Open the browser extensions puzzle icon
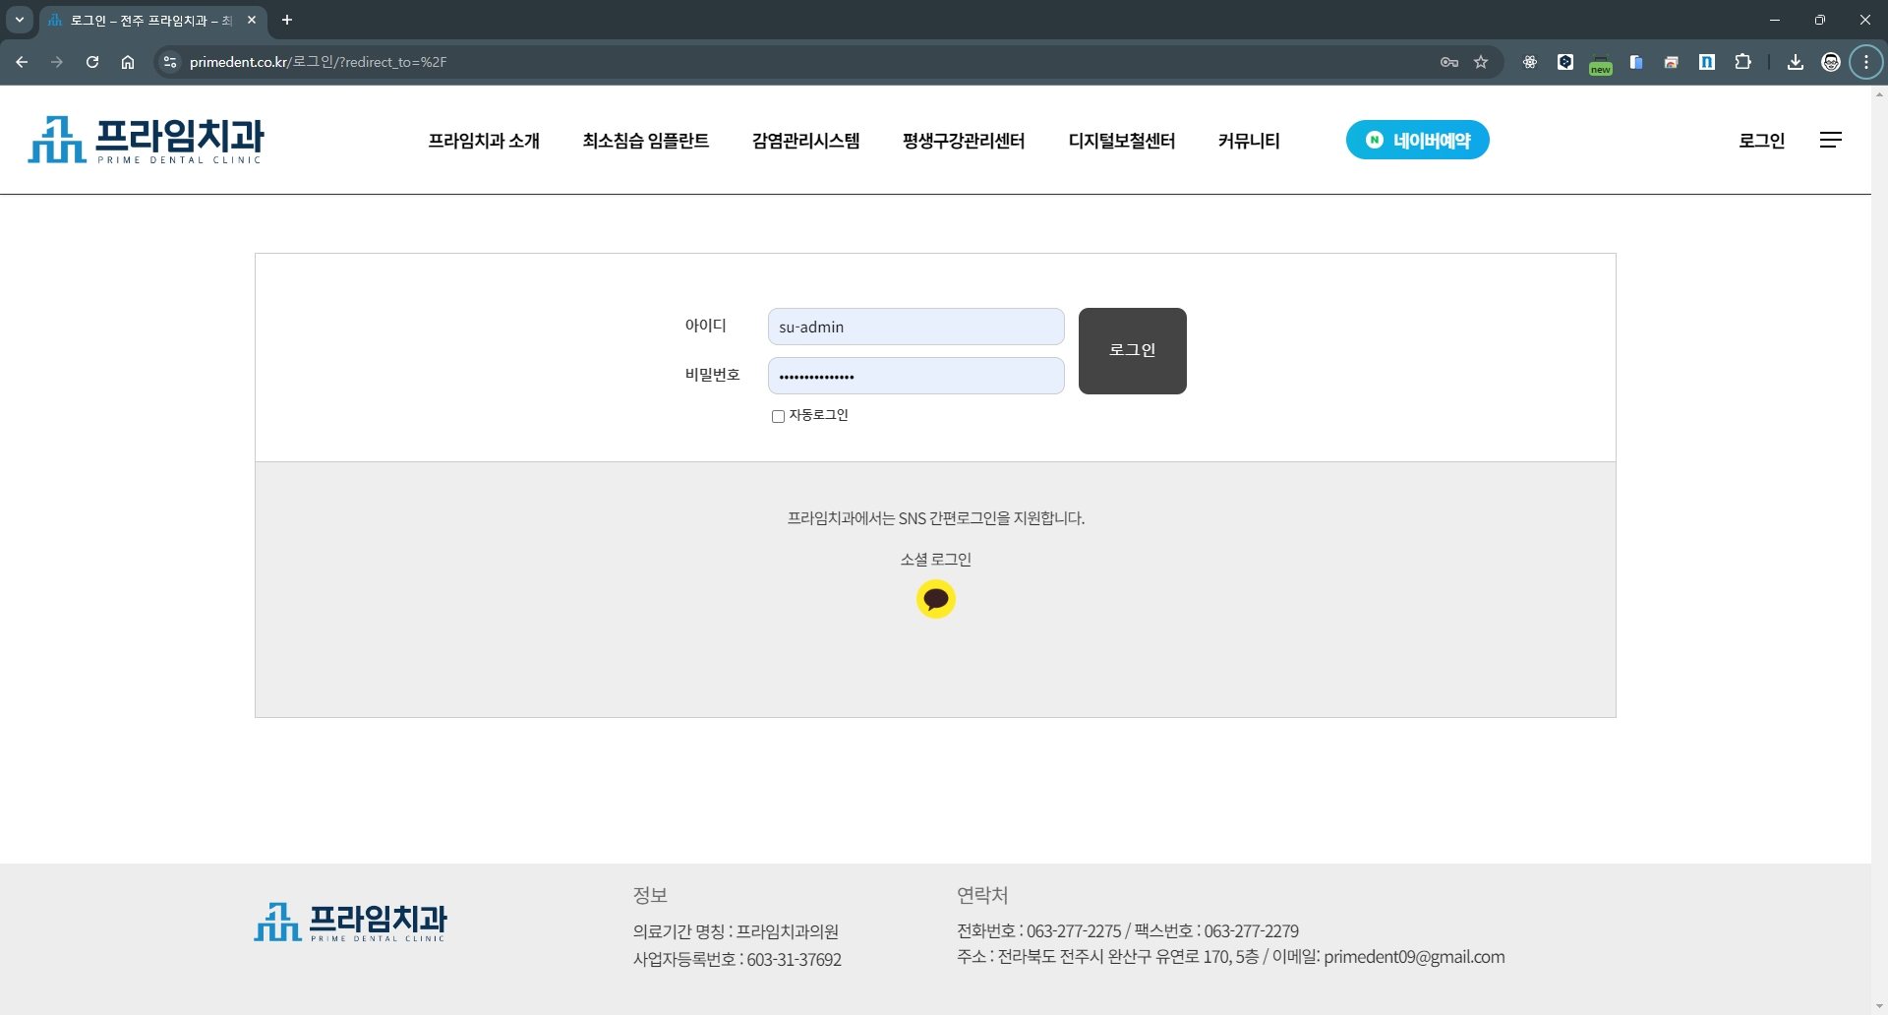The image size is (1888, 1015). [1741, 62]
